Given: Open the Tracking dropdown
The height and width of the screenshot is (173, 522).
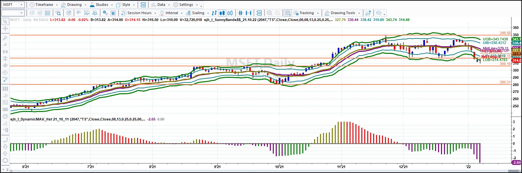Looking at the screenshot, I should (x=307, y=13).
